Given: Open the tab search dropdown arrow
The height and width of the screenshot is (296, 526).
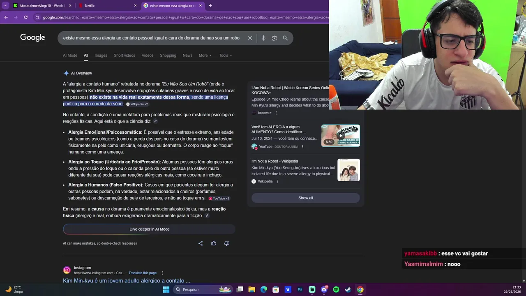Looking at the screenshot, I should 5,6.
